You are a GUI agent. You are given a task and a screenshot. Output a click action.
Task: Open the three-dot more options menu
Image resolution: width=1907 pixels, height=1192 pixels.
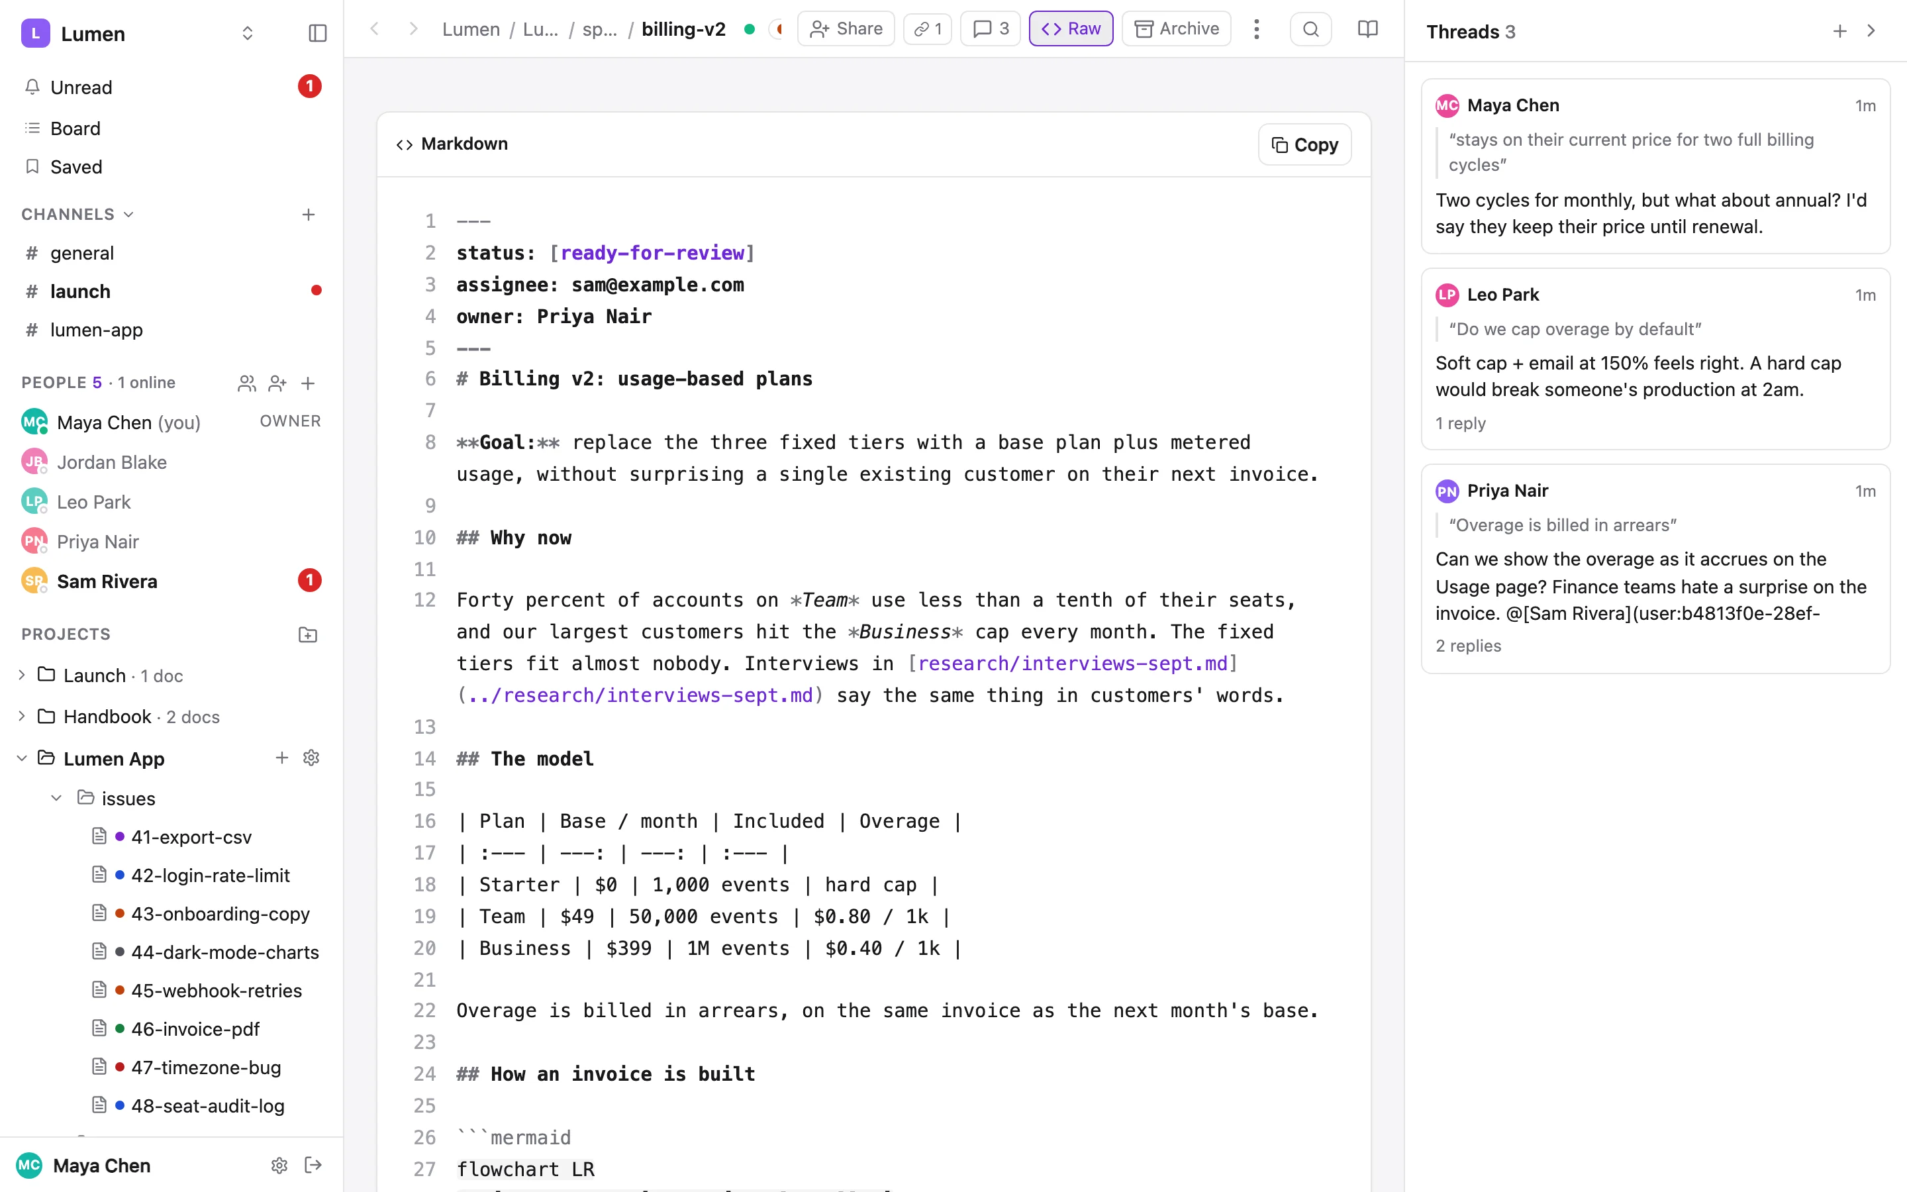click(x=1257, y=29)
